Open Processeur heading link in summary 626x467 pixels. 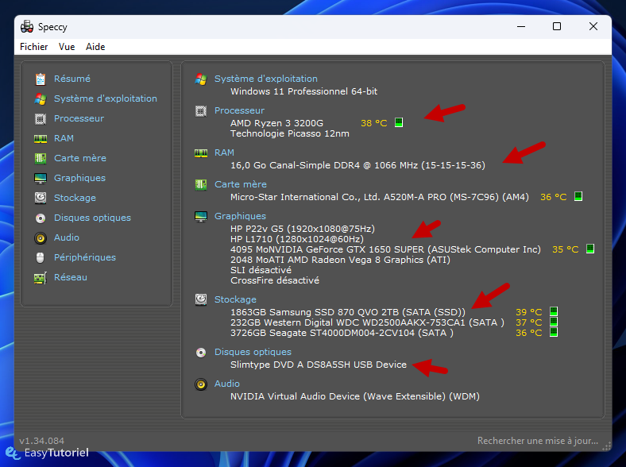[240, 110]
